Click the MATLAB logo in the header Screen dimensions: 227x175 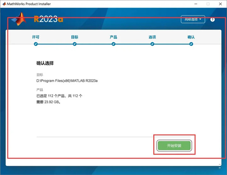click(x=19, y=19)
